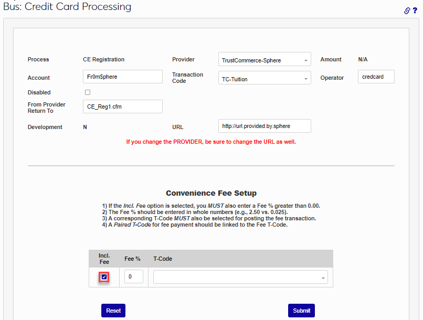Click the Convenience Fee Setup heading
This screenshot has height=320, width=423.
click(211, 193)
